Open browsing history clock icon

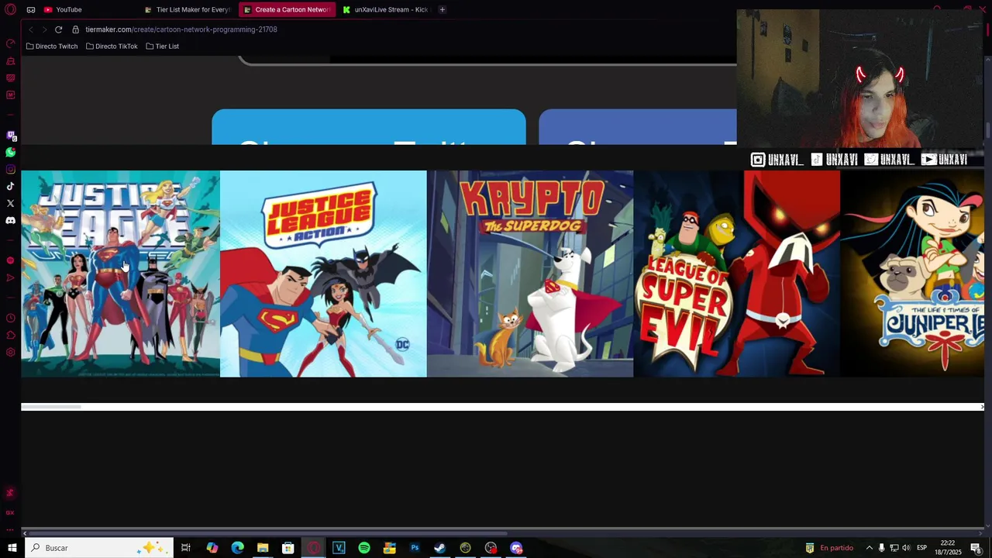10,319
